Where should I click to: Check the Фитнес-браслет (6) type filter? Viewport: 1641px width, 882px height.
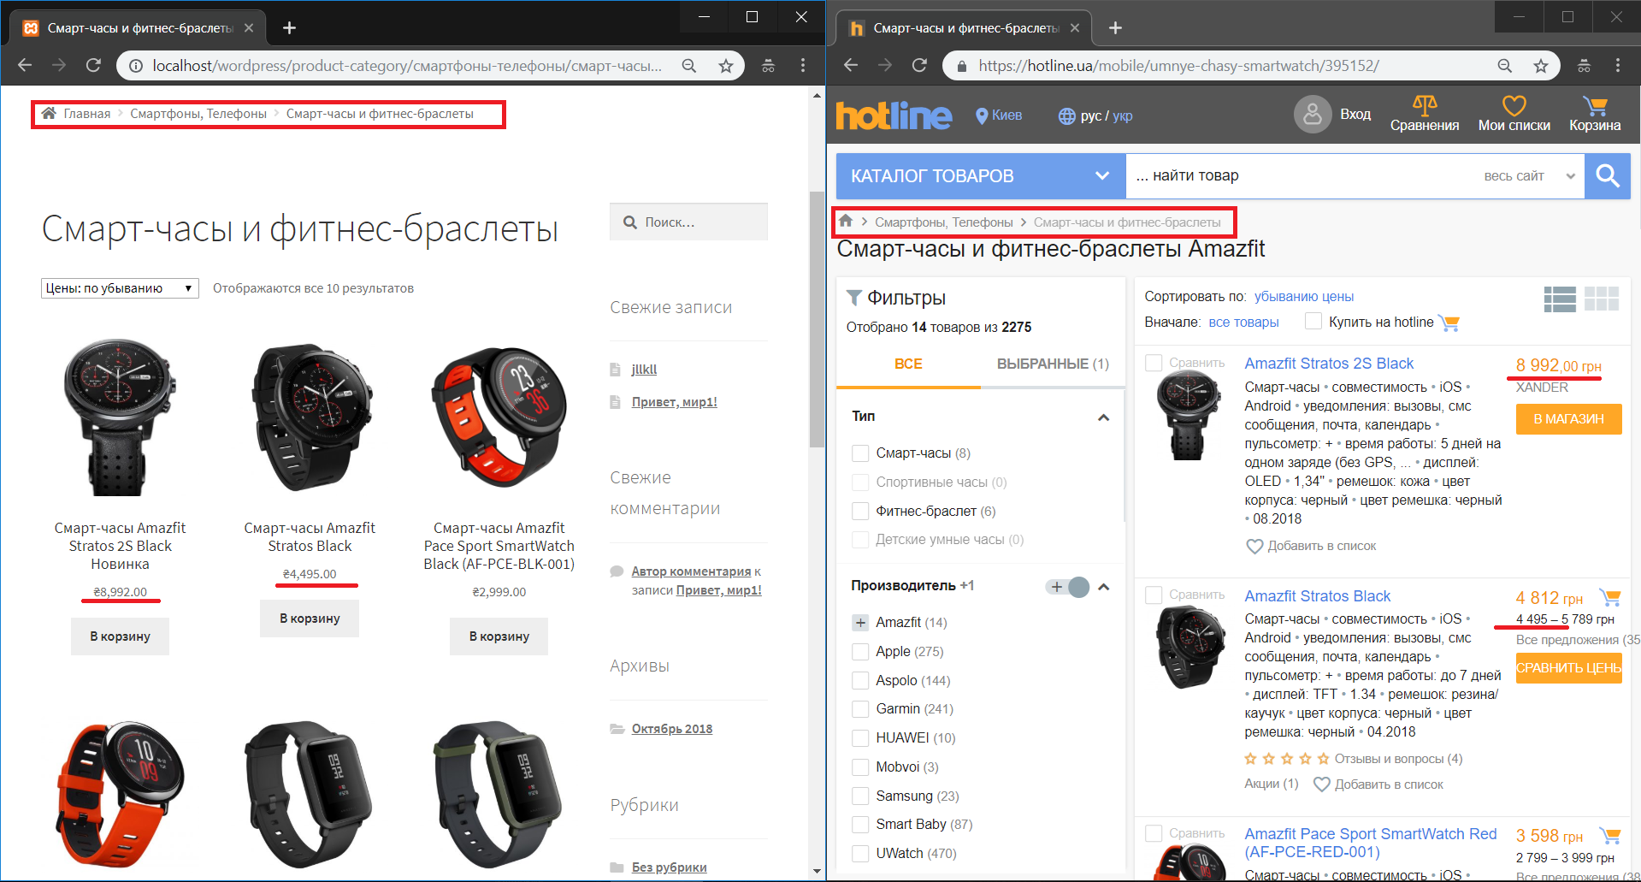(860, 512)
